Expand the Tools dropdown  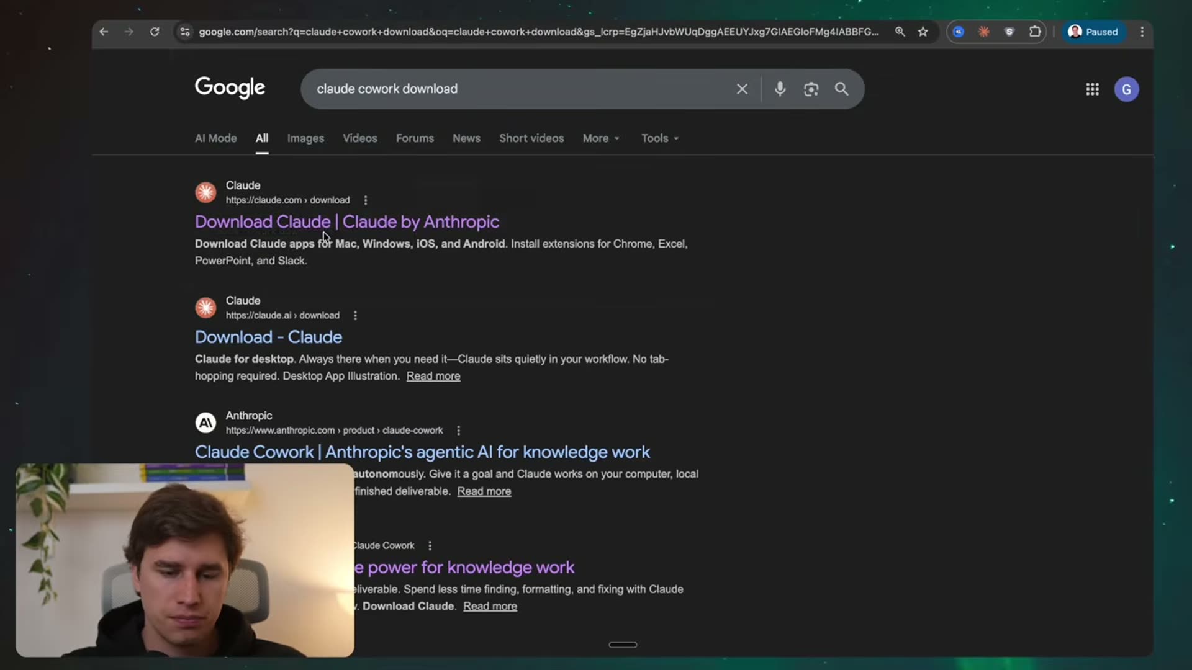point(660,138)
